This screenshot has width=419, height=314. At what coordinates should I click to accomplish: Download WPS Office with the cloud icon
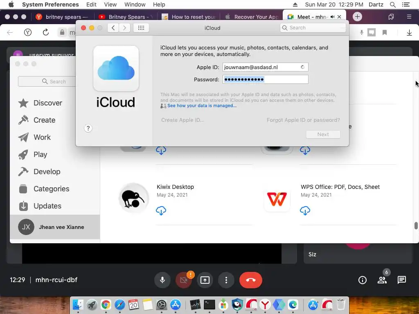305,211
